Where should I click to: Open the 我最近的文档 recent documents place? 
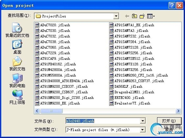(x=17, y=30)
